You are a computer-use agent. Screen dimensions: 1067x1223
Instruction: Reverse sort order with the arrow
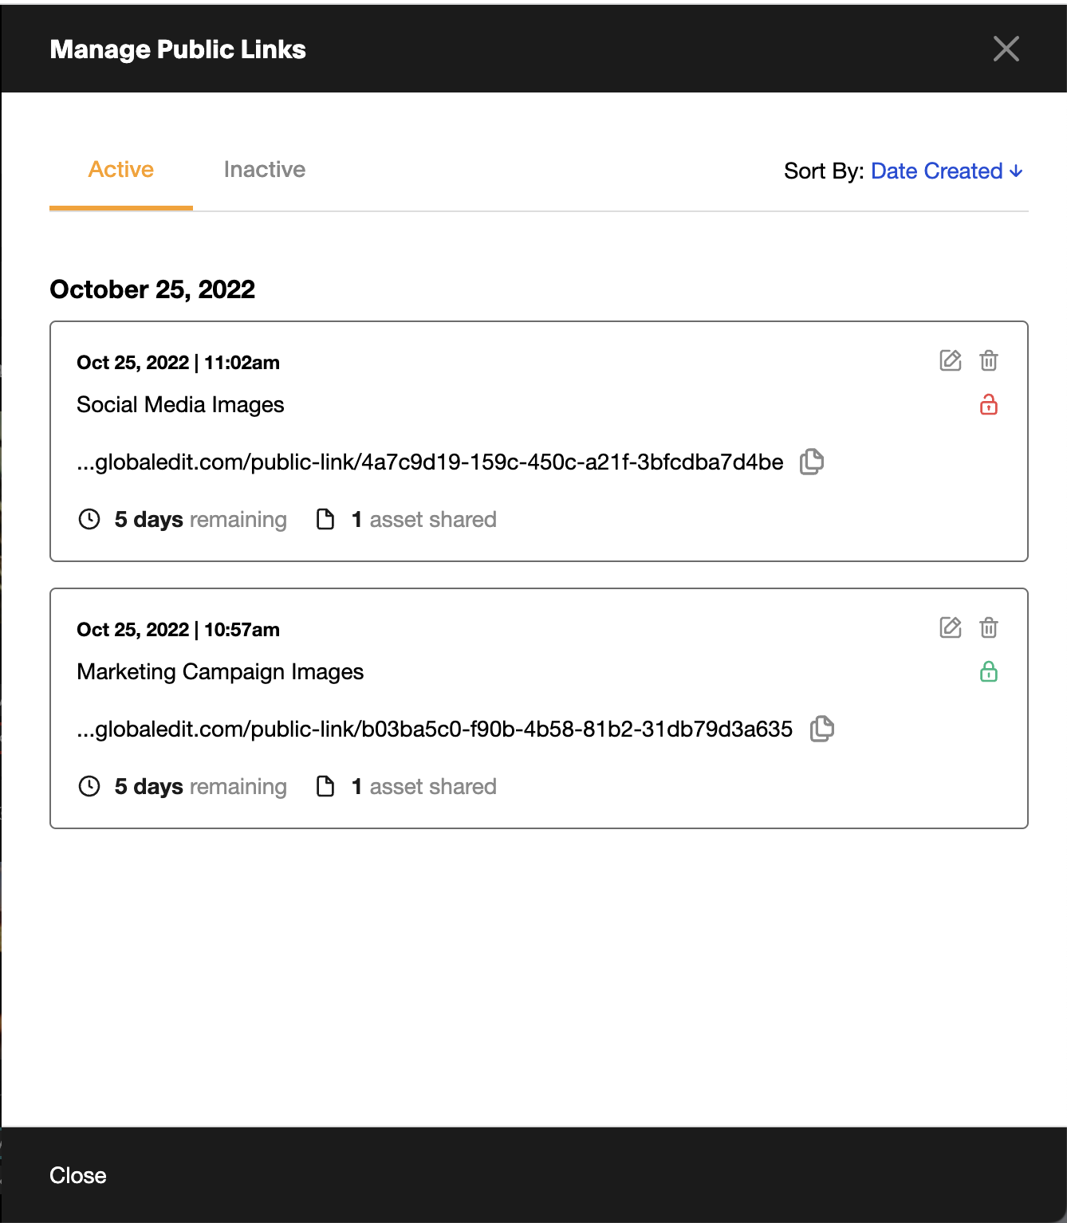pyautogui.click(x=1016, y=171)
